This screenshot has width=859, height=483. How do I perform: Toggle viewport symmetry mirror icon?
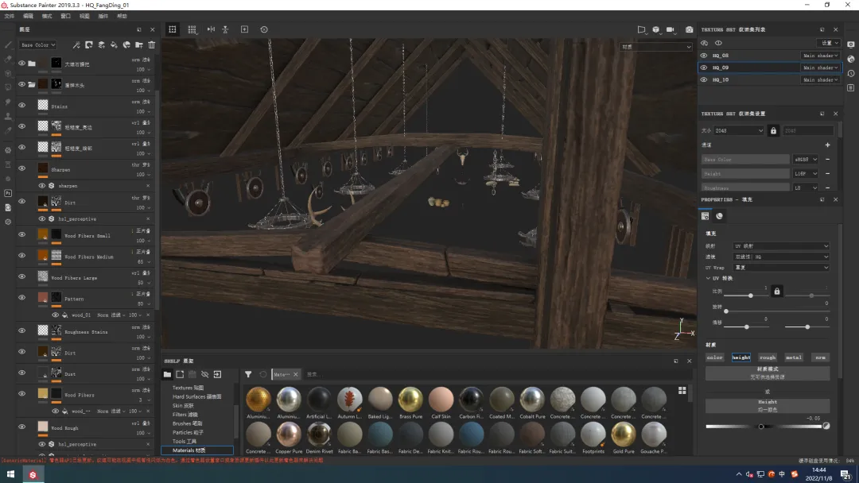click(211, 29)
